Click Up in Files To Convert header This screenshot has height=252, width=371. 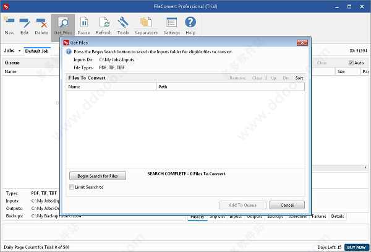tap(273, 78)
